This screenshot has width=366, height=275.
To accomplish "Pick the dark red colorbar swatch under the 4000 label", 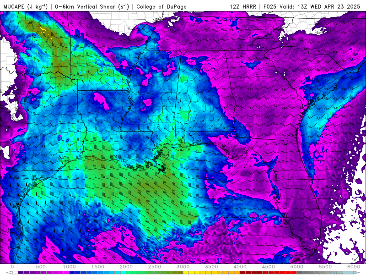I will click(243, 272).
